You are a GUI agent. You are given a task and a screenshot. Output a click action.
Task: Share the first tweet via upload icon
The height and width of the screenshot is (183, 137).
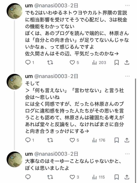point(127,63)
